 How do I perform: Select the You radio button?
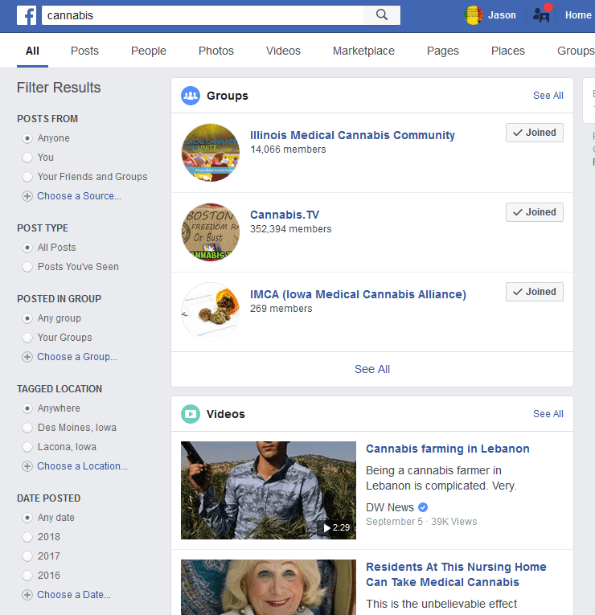[27, 158]
